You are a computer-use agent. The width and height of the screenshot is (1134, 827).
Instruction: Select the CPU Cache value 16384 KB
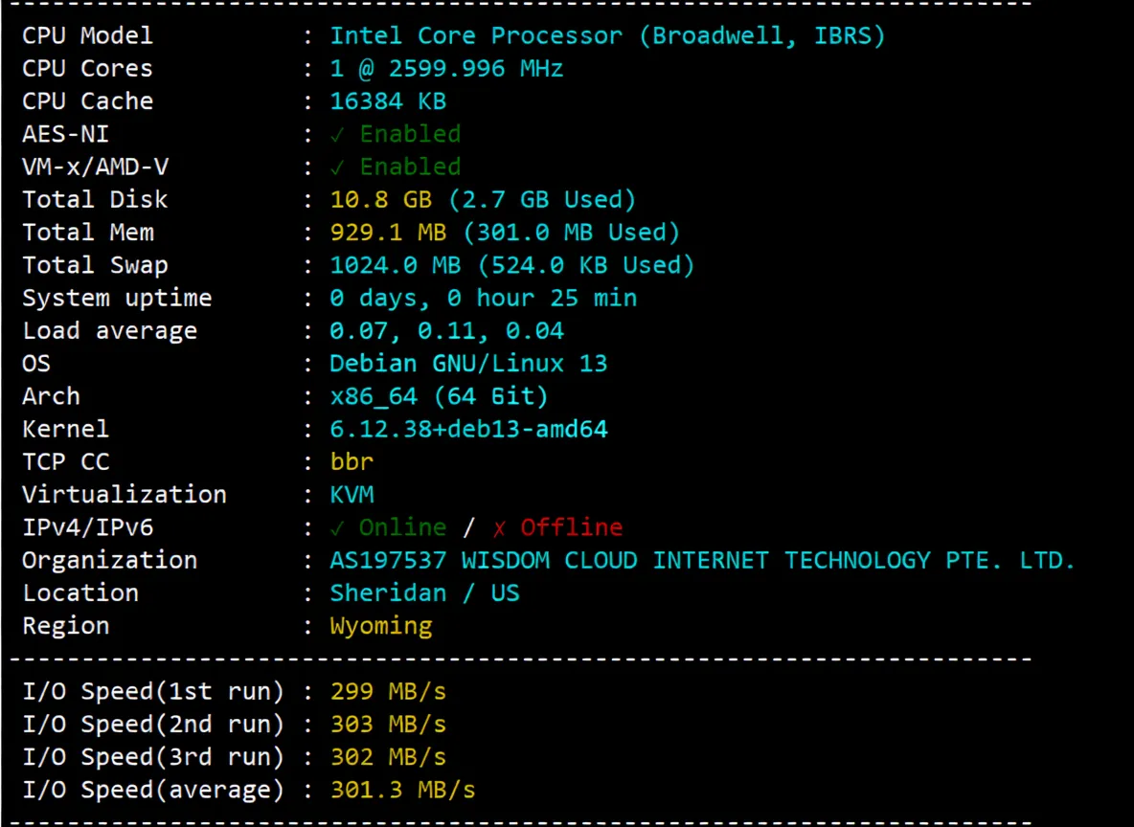[x=388, y=101]
